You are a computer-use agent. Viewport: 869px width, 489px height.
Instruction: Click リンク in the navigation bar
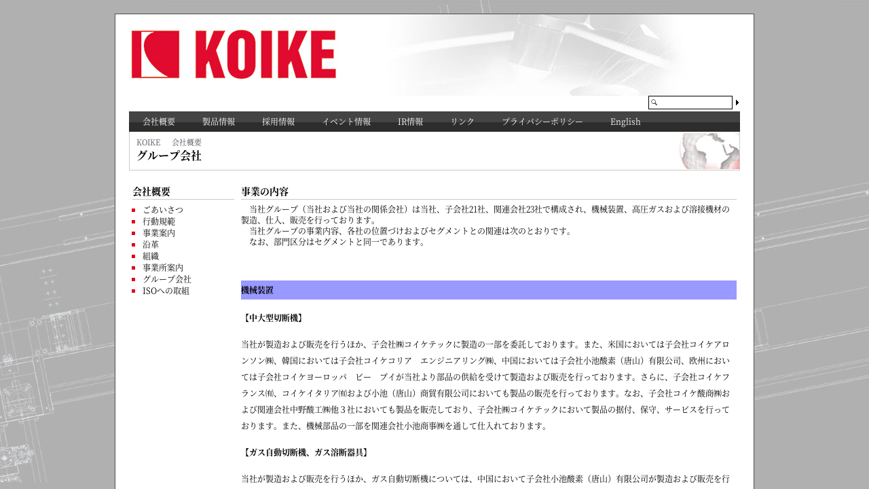pyautogui.click(x=462, y=122)
